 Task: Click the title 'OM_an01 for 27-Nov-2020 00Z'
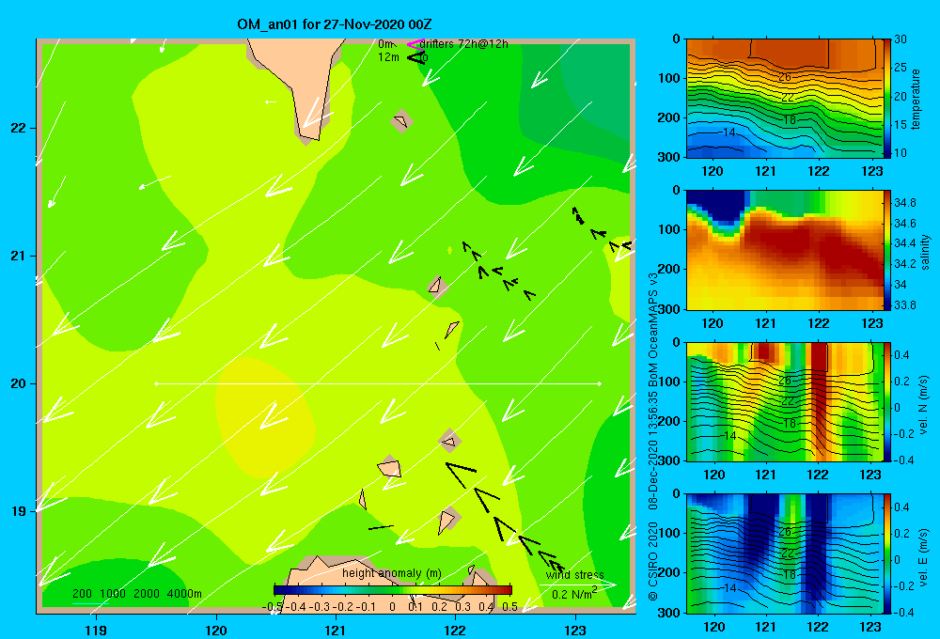[335, 24]
